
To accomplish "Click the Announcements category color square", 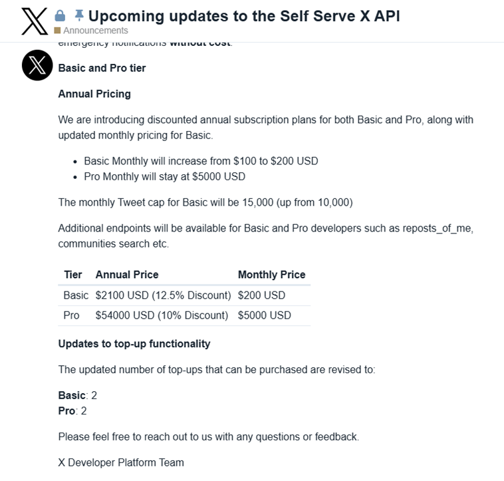I will click(x=58, y=31).
